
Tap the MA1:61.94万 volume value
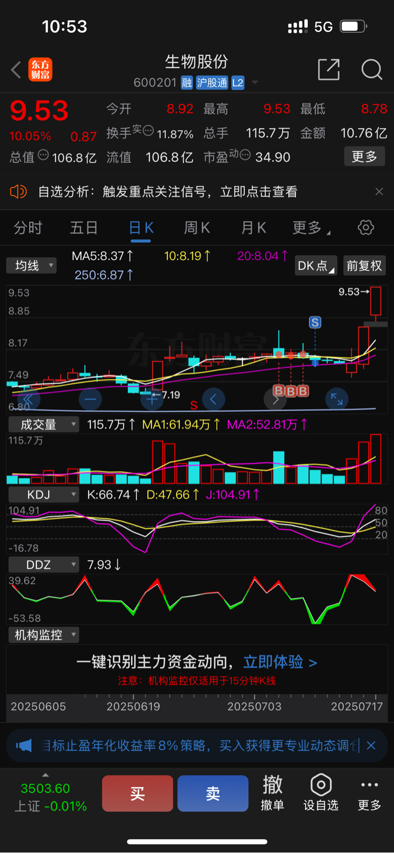click(181, 425)
